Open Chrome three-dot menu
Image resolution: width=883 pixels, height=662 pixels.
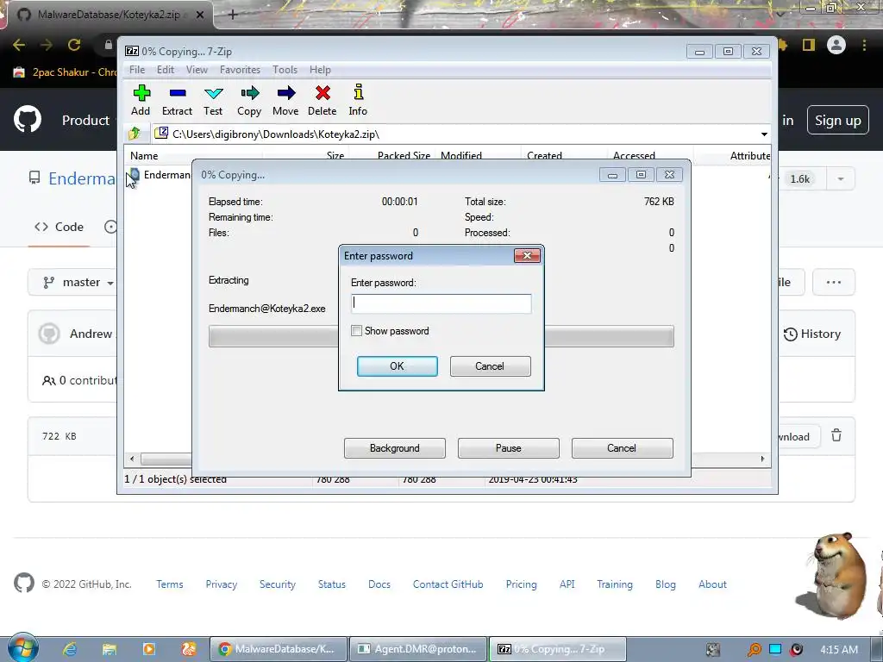tap(864, 45)
